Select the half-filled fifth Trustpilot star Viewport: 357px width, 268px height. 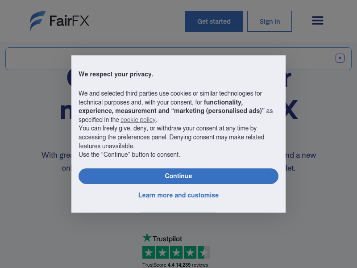[204, 252]
